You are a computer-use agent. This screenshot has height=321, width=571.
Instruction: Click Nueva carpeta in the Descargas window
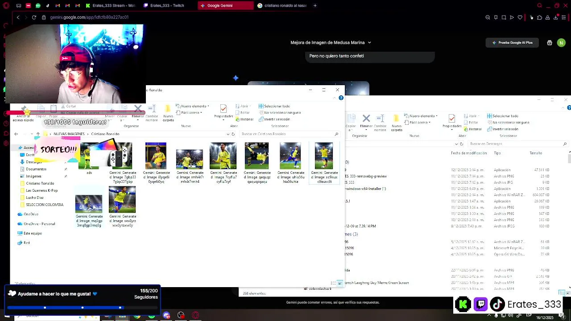(397, 123)
